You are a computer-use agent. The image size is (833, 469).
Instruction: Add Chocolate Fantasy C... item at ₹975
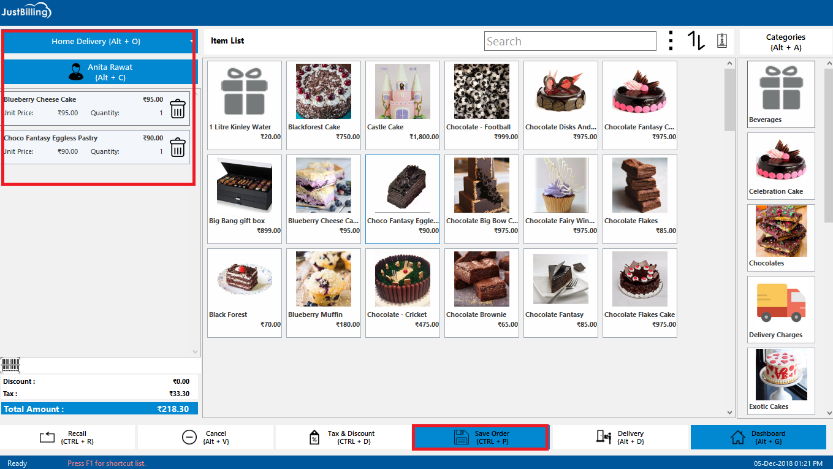click(640, 105)
